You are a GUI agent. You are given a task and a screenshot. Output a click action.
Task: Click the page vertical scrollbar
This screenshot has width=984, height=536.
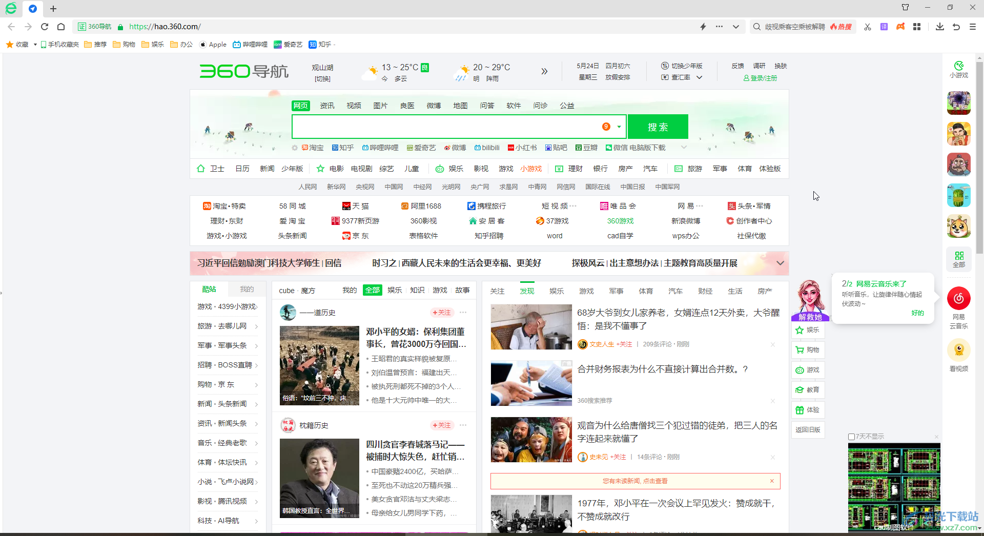[979, 159]
